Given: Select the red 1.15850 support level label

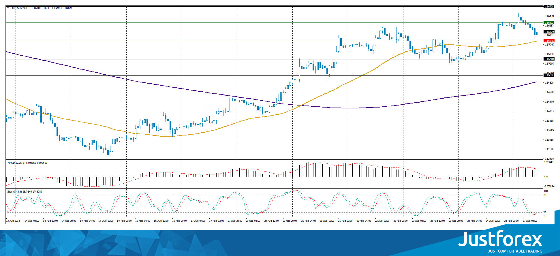Looking at the screenshot, I should 549,41.
